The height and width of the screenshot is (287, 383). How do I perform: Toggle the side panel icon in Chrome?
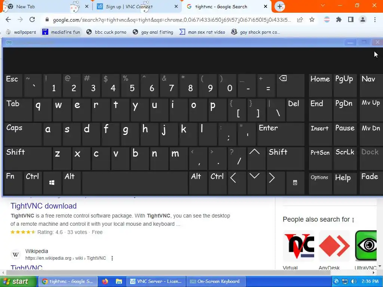coord(351,19)
